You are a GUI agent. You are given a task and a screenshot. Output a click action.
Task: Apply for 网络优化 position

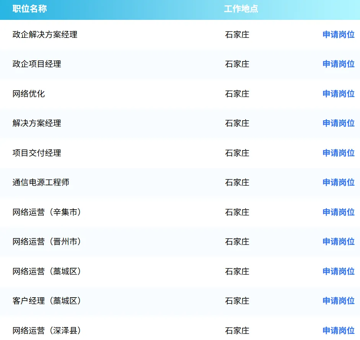[x=339, y=94]
